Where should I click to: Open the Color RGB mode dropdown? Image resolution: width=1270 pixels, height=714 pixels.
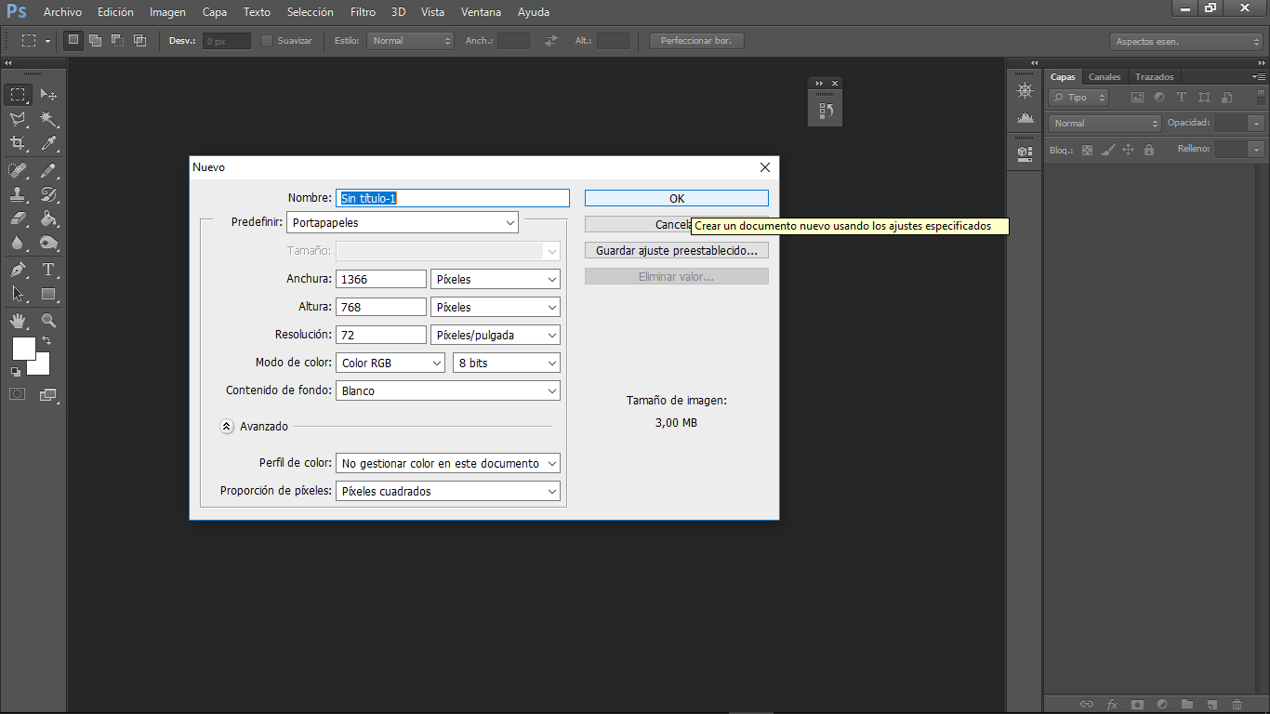click(x=390, y=363)
